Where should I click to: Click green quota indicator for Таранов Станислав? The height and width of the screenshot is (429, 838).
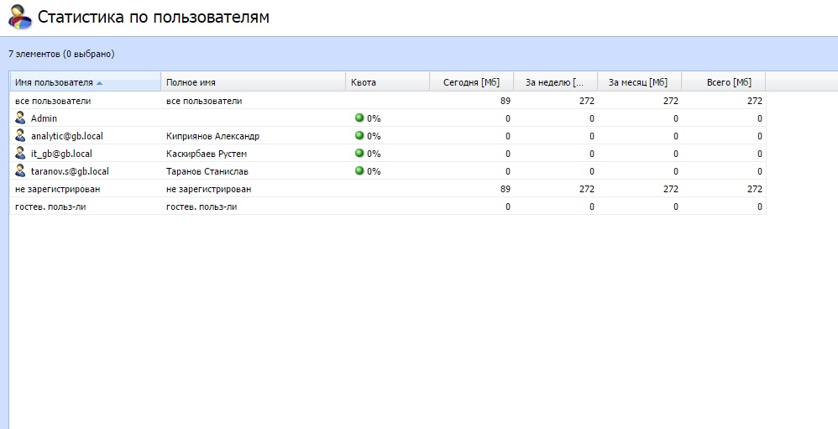[359, 170]
